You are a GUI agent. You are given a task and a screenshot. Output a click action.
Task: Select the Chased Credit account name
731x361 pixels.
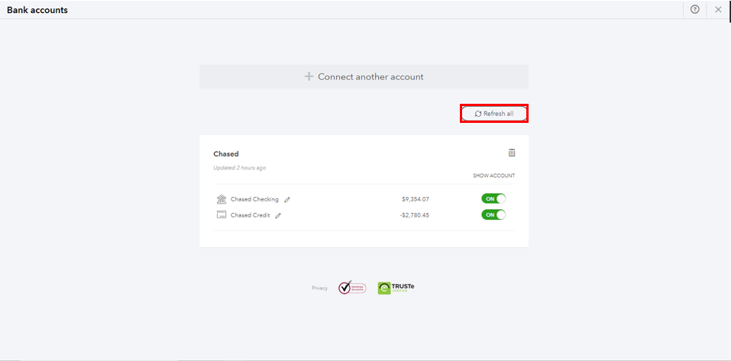pyautogui.click(x=250, y=215)
